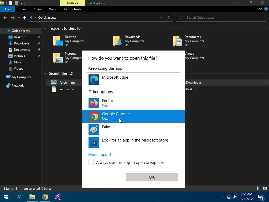Image resolution: width=269 pixels, height=202 pixels.
Task: Focus the Search Quick access field
Action: [x=221, y=18]
